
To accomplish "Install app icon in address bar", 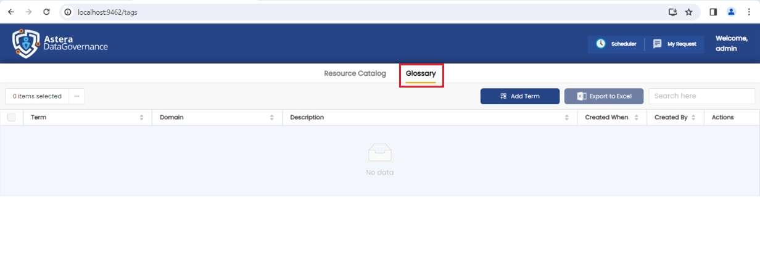I will pos(672,12).
